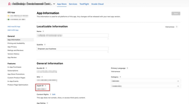Go to the Xcode Cloud tab
This screenshot has width=189, height=104.
pyautogui.click(x=97, y=4)
